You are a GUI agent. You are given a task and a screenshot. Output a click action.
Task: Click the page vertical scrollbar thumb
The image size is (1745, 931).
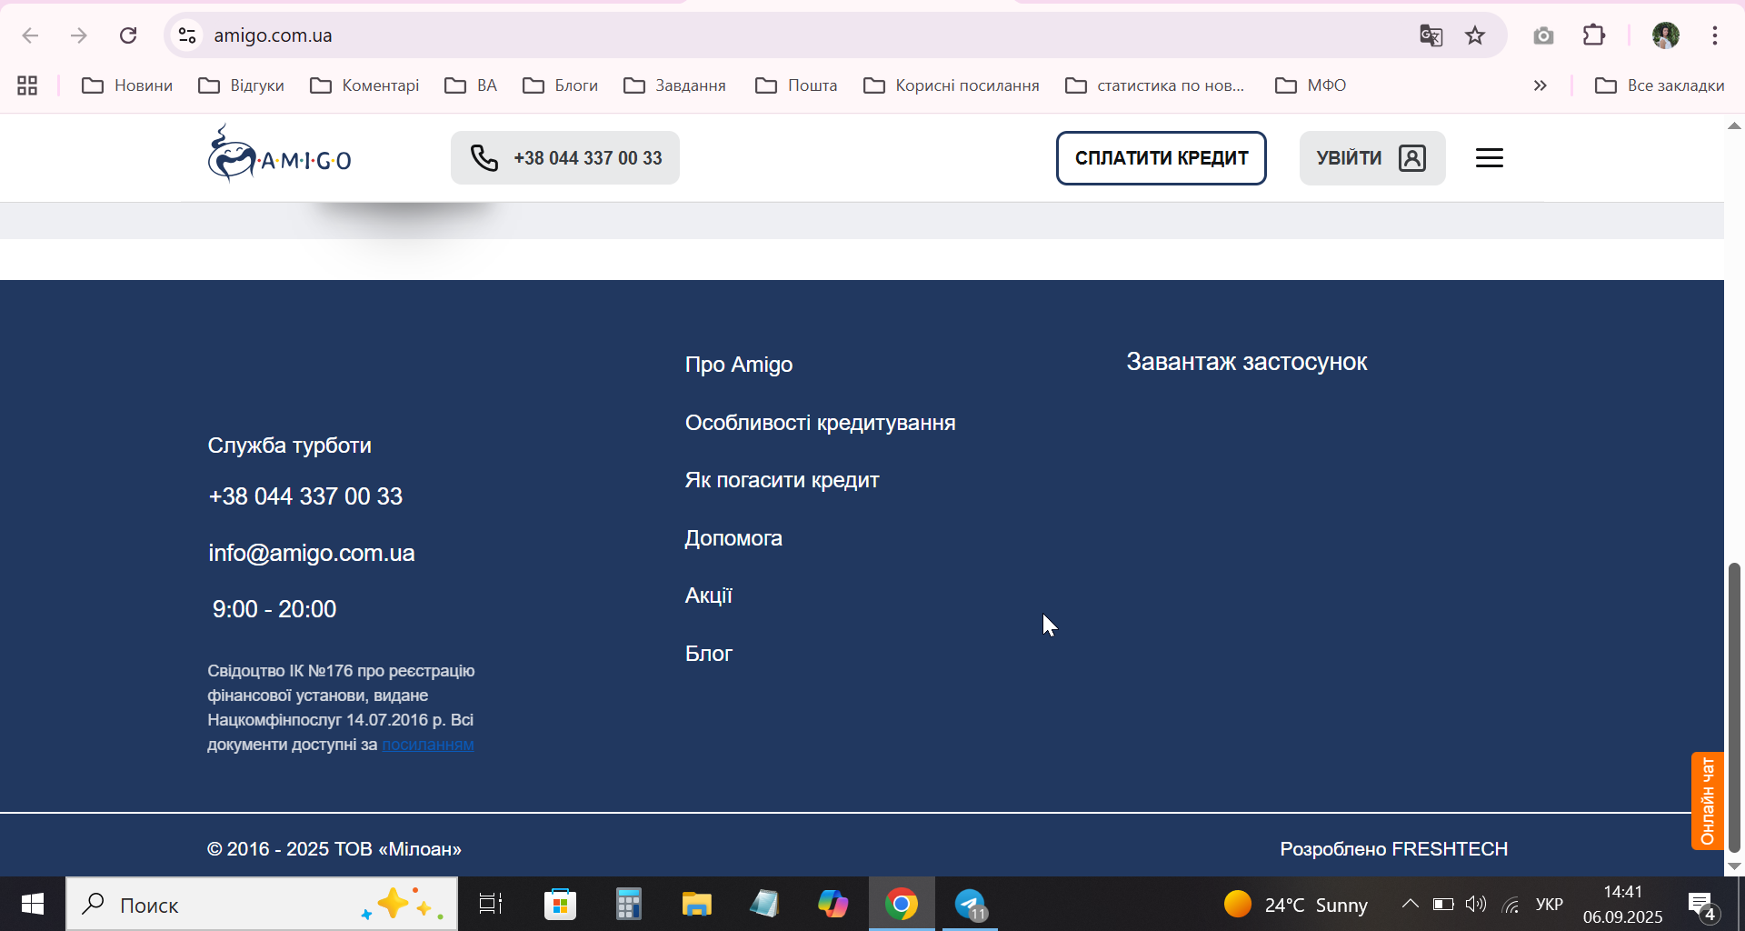pos(1734,707)
